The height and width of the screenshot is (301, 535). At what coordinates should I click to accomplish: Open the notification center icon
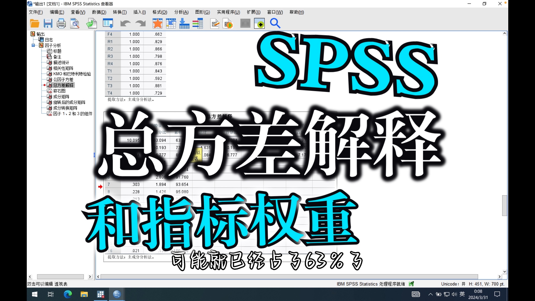[497, 294]
